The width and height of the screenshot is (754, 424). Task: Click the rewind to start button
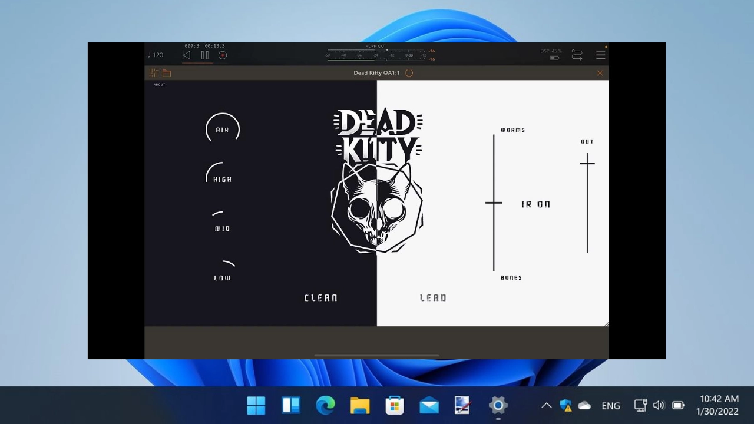186,55
